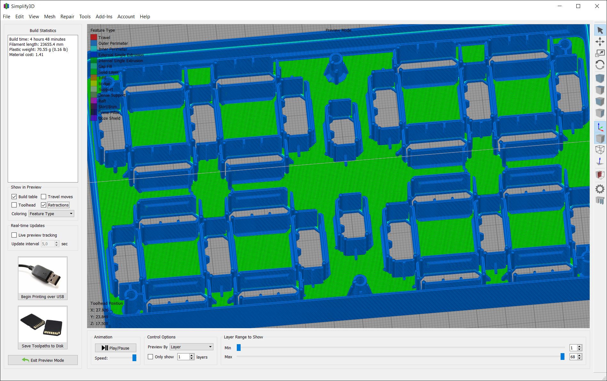The height and width of the screenshot is (381, 607).
Task: Increase the Update interval stepper
Action: (x=57, y=242)
